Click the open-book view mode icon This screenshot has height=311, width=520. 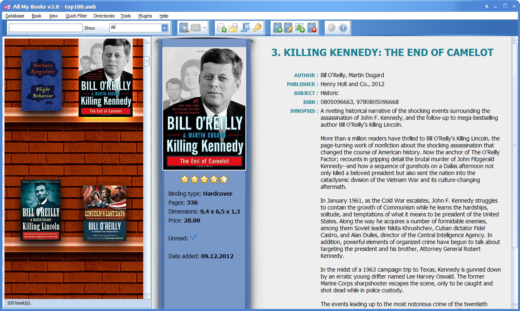click(196, 28)
